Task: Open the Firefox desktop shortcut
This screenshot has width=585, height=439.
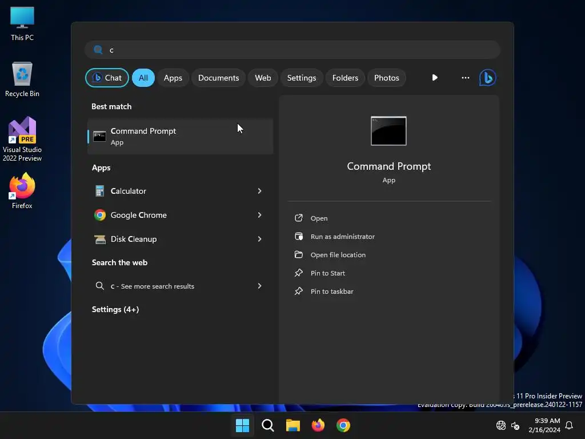Action: [x=22, y=191]
